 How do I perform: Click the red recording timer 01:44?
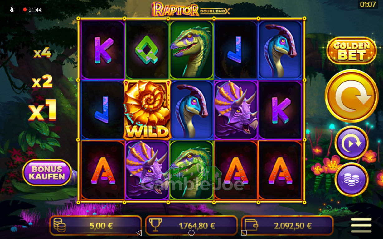pyautogui.click(x=32, y=10)
